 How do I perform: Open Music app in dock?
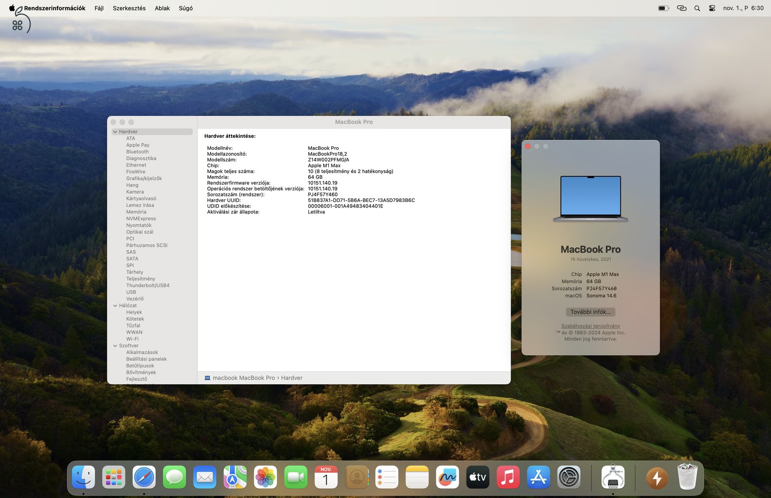tap(508, 477)
